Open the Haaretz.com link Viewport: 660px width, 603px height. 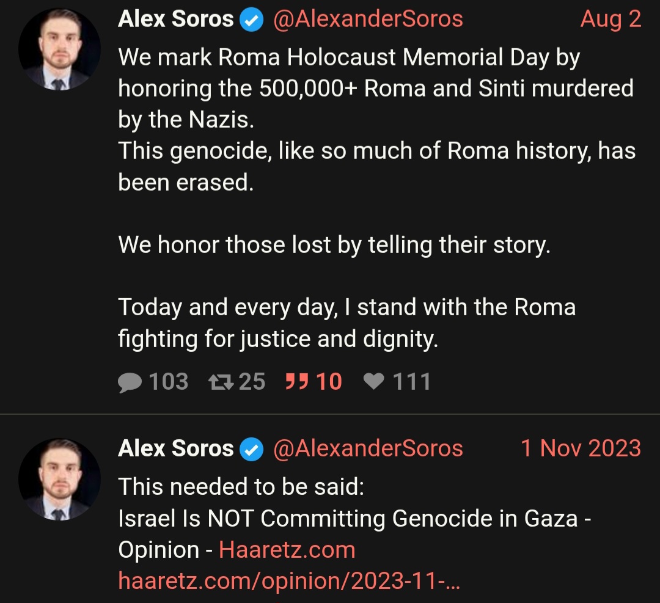(287, 550)
